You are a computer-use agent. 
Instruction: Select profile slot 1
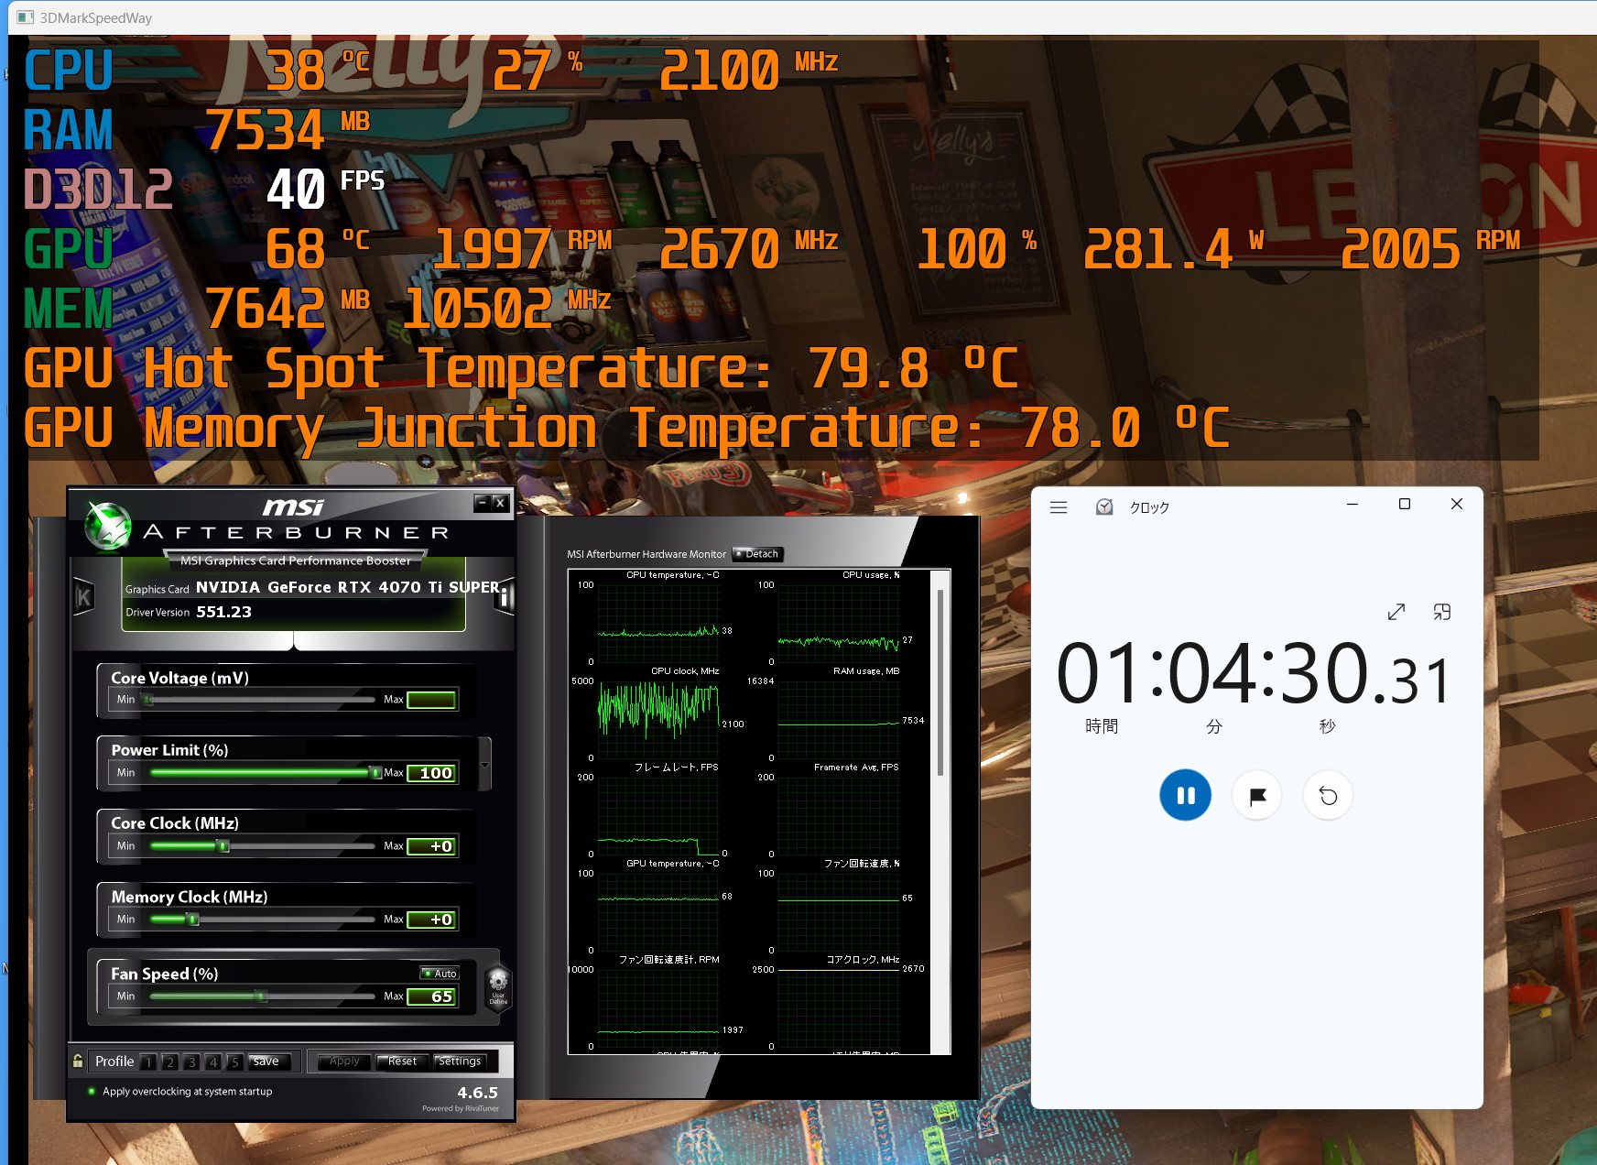[148, 1062]
